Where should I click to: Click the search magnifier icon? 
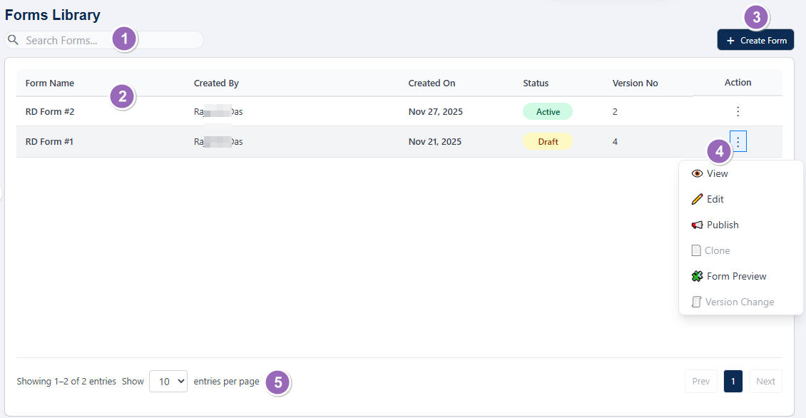14,40
